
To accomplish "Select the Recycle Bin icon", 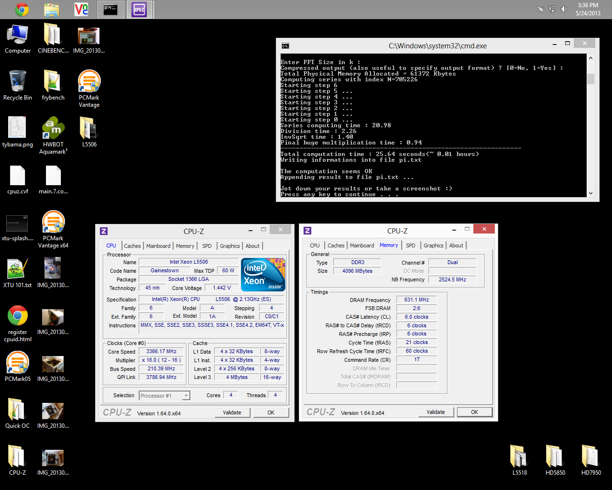I will [18, 86].
